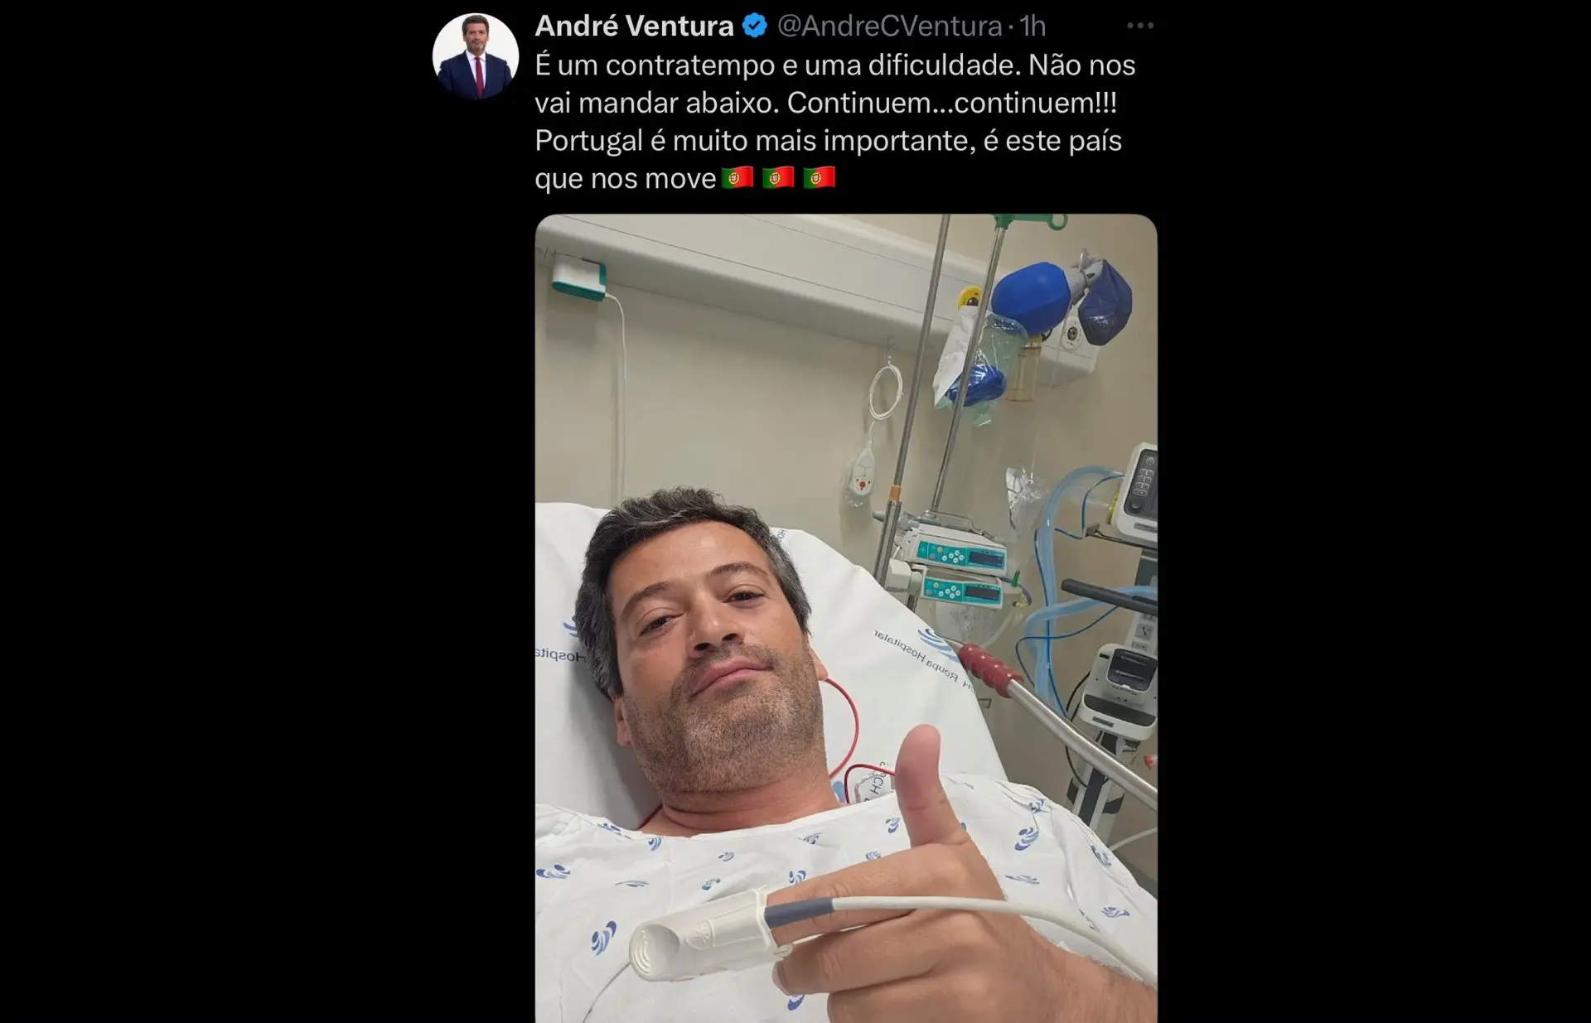Click the third Portugal flag emoji
This screenshot has width=1591, height=1023.
[x=819, y=177]
